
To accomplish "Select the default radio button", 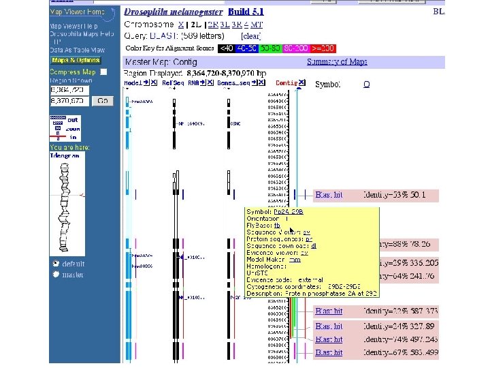I will pos(56,264).
